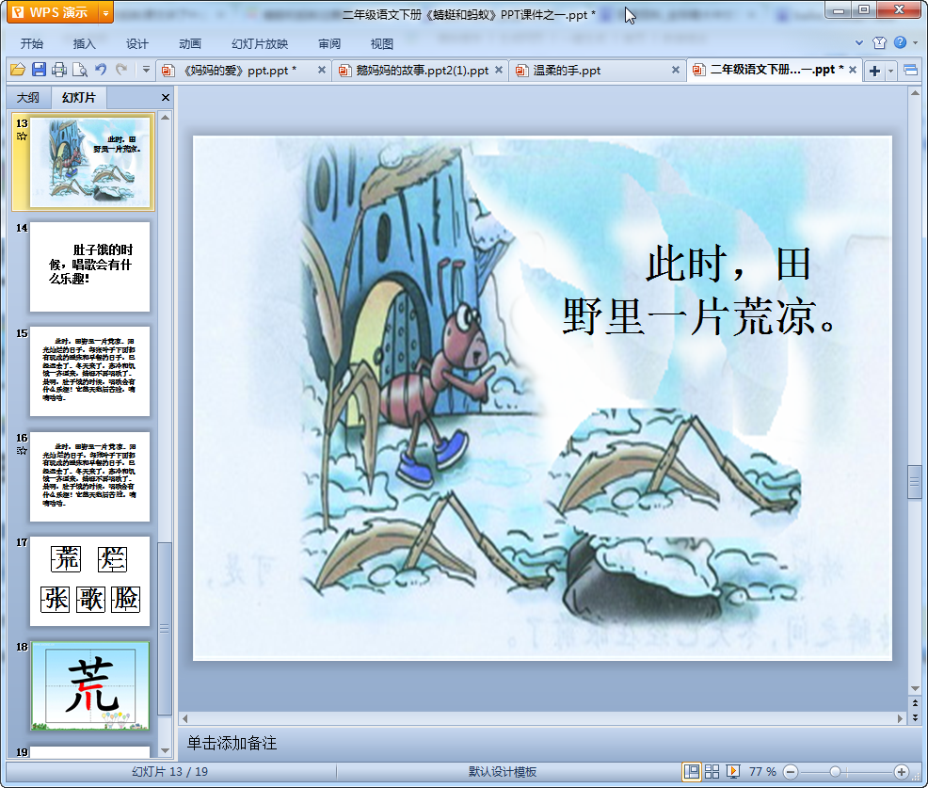The width and height of the screenshot is (928, 788).
Task: Open the dropdown arrow beside the new tab button
Action: [x=890, y=71]
